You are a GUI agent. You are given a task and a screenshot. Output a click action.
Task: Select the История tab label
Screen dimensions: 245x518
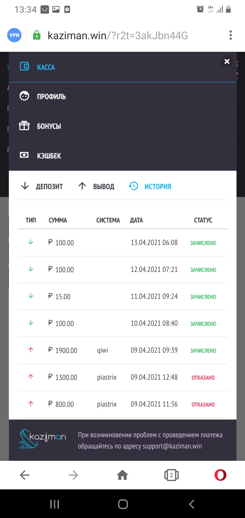click(158, 186)
